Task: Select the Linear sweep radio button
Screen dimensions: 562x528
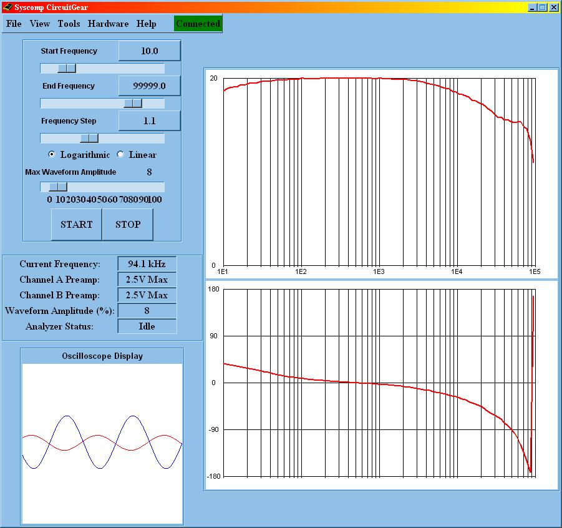Action: pyautogui.click(x=120, y=155)
